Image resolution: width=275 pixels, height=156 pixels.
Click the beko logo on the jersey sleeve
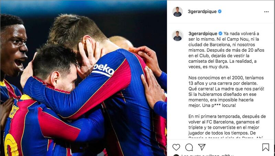click(103, 70)
